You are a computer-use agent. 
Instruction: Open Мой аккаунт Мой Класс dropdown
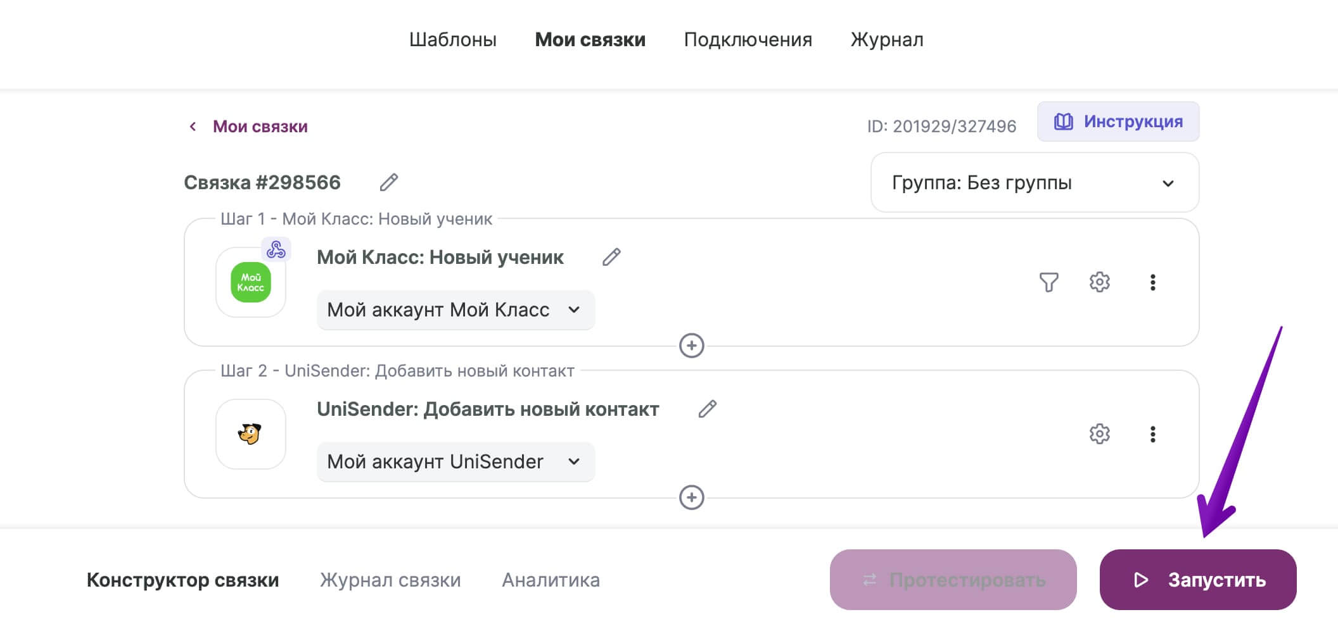[x=456, y=310]
